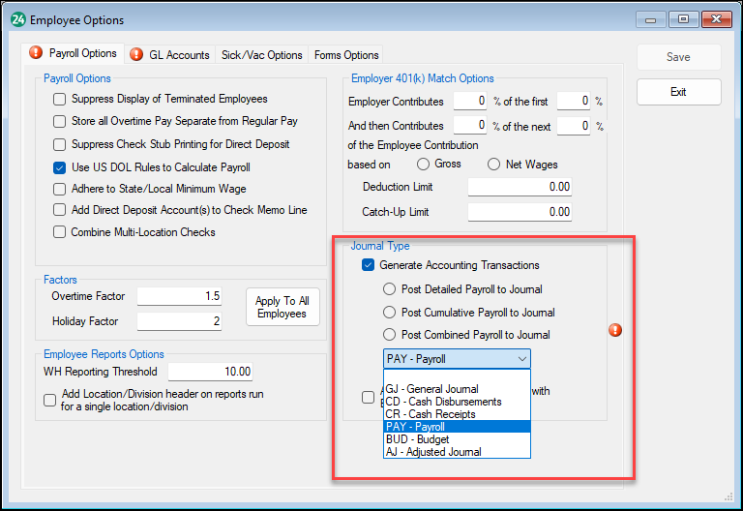This screenshot has height=511, width=743.
Task: Click the 24 application icon in title bar
Action: click(16, 19)
